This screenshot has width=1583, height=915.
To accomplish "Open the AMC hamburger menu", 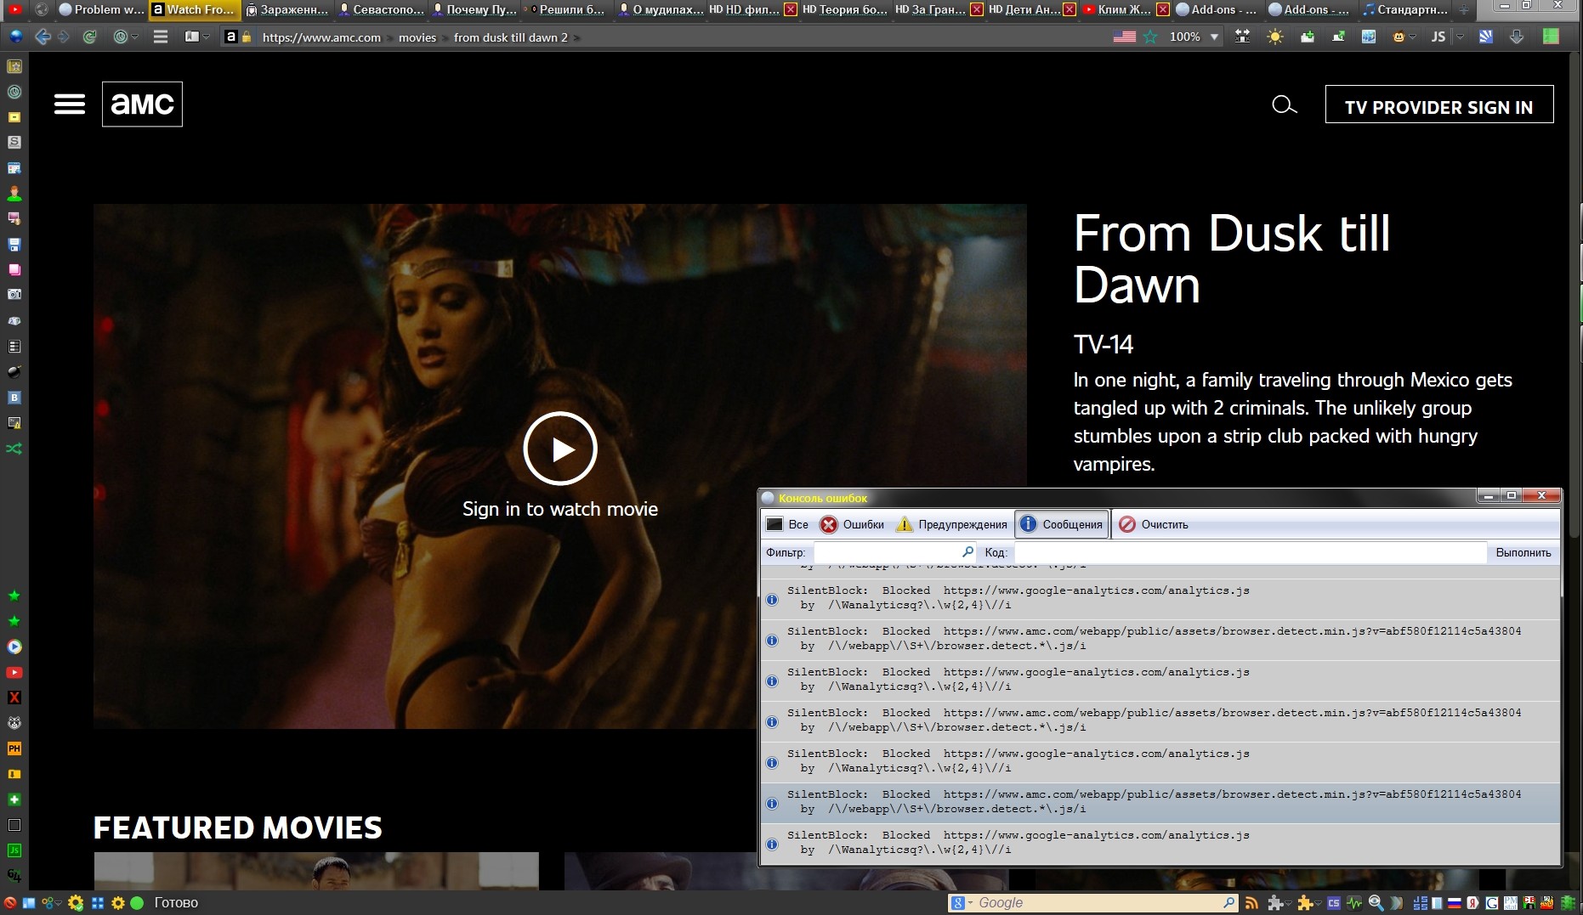I will pos(69,104).
